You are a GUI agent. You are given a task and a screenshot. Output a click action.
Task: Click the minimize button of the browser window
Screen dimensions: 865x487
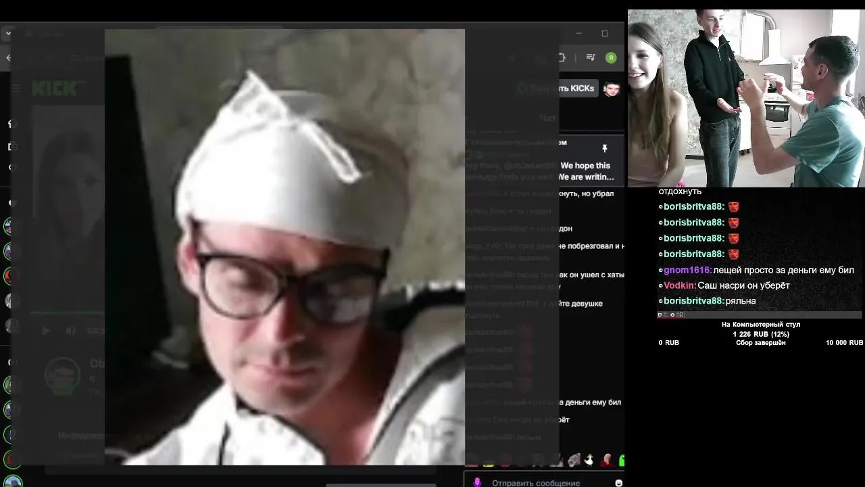click(578, 33)
